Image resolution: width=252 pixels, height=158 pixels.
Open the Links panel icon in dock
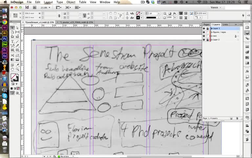(247, 39)
